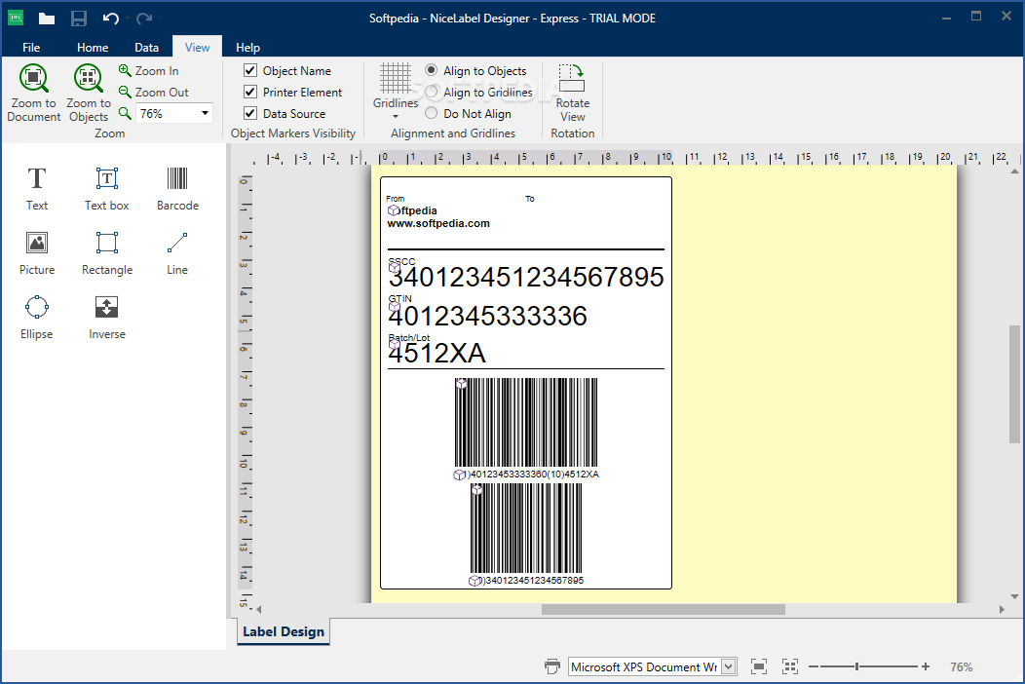The height and width of the screenshot is (684, 1025).
Task: Click the vertical scrollbar thumb
Action: tap(1014, 384)
